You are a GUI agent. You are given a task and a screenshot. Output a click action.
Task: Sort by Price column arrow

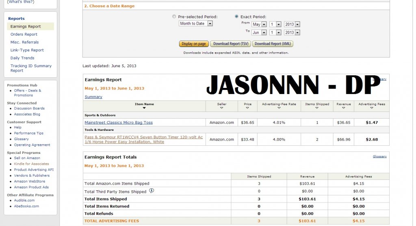click(247, 108)
